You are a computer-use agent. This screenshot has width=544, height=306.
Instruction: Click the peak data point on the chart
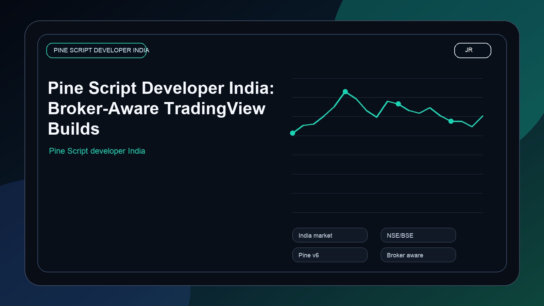click(x=346, y=91)
